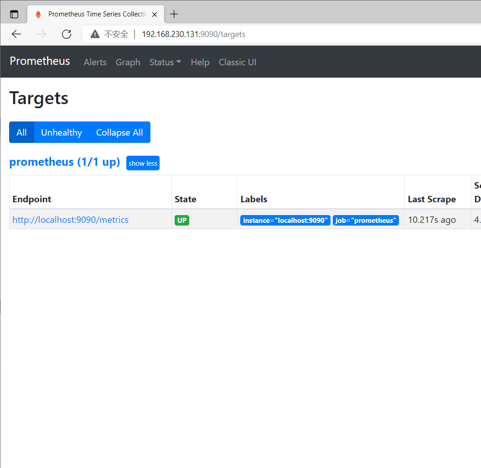Select the Prometheus Time Series Collection tab

pyautogui.click(x=96, y=15)
